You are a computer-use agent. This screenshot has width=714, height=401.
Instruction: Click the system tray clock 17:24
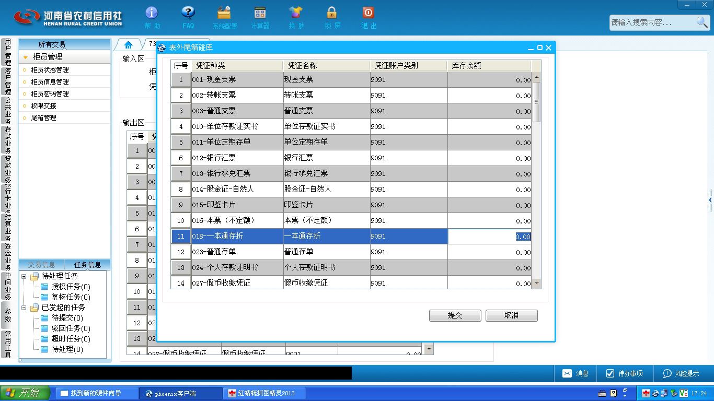(x=699, y=393)
